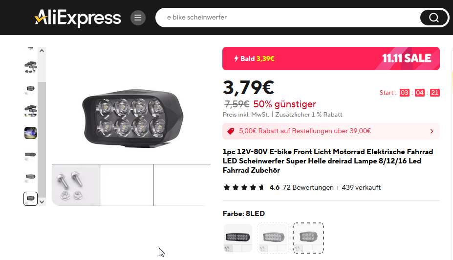Expand the 5,00€ Rabatt coupon arrow
The image size is (453, 260).
[x=431, y=131]
